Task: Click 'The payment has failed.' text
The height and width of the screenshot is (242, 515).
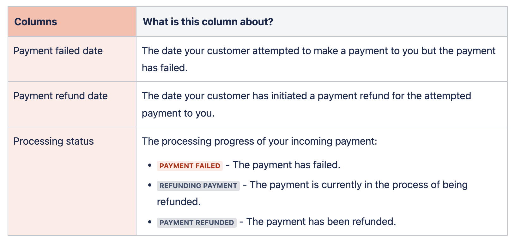Action: 287,165
